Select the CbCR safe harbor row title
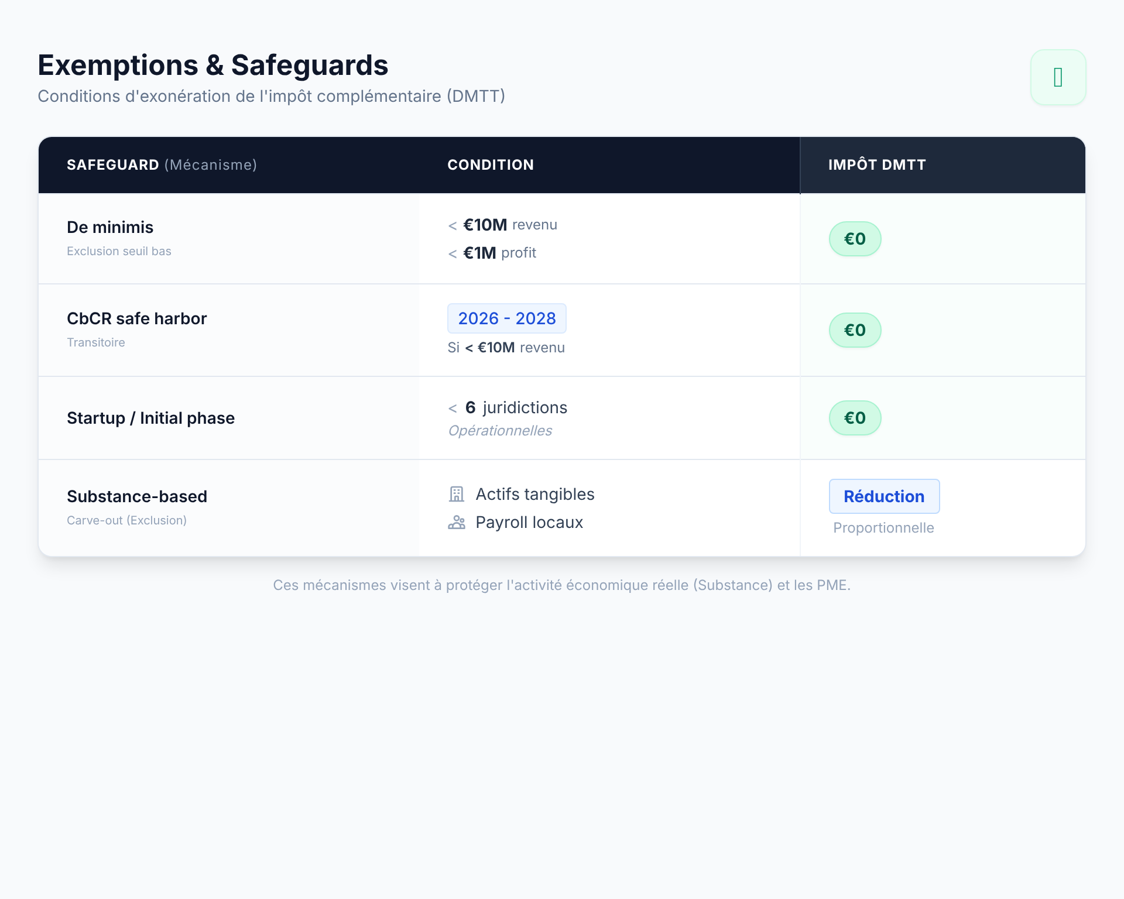This screenshot has height=899, width=1124. [136, 318]
